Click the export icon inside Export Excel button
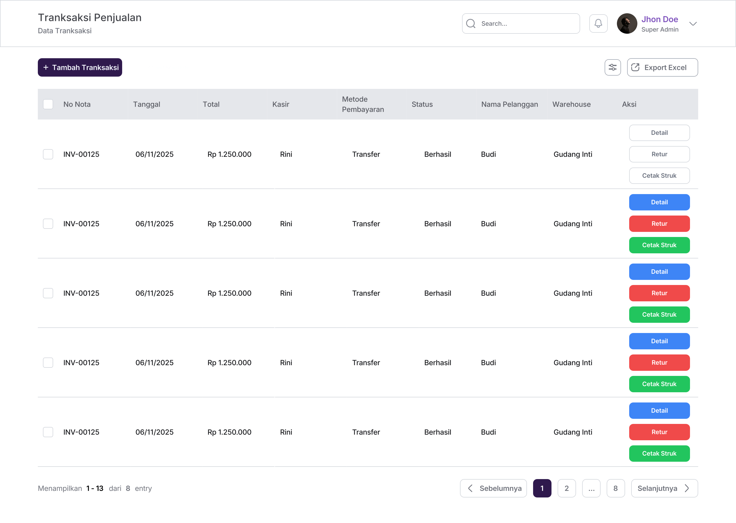Screen dimensions: 736x523 tap(636, 67)
